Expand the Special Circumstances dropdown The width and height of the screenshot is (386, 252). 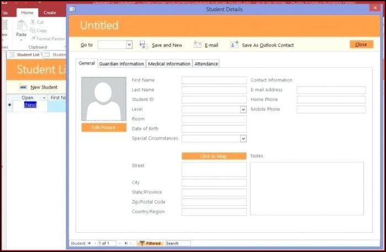click(243, 139)
